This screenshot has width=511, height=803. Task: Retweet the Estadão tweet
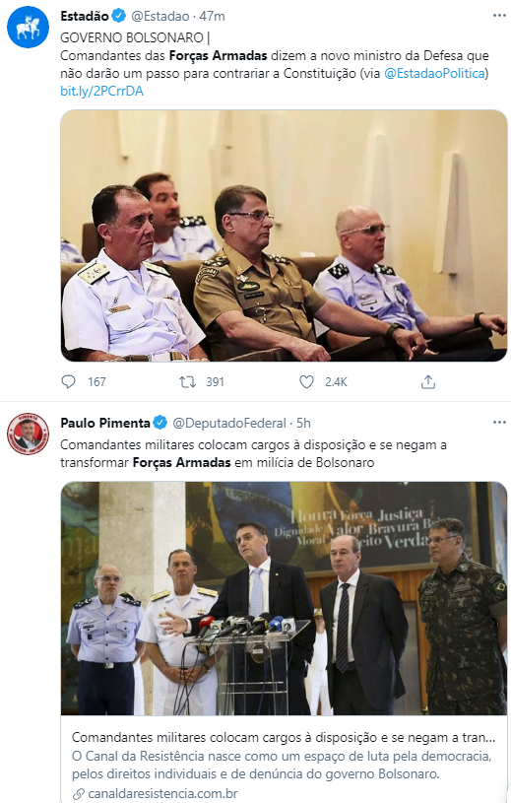tap(187, 381)
